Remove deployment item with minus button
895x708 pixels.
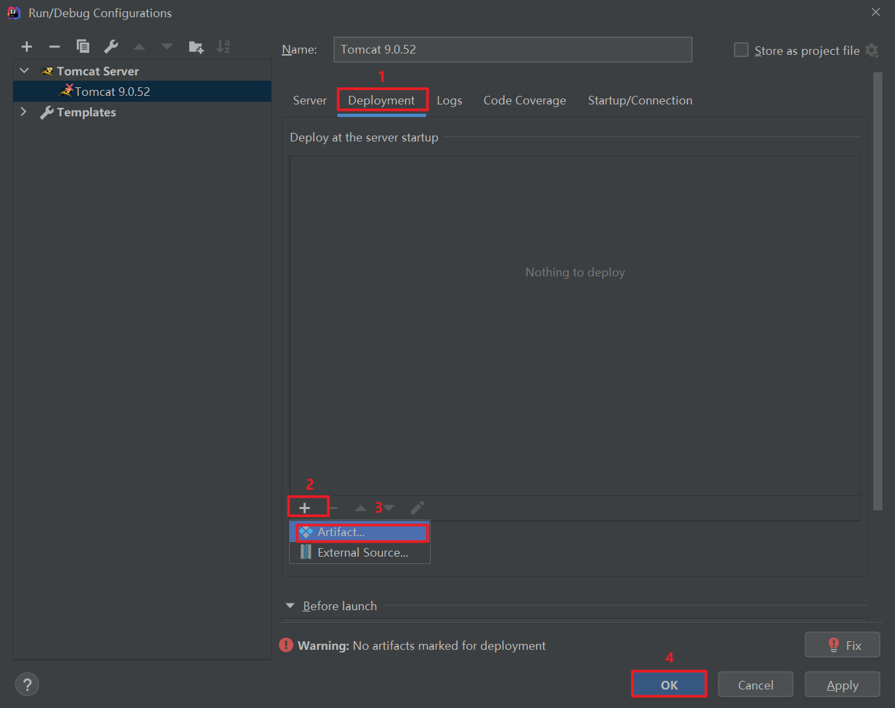click(333, 508)
